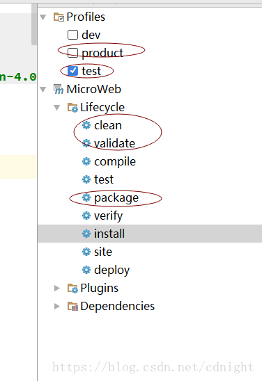Click the Lifecycle label
This screenshot has height=381, width=262.
102,108
